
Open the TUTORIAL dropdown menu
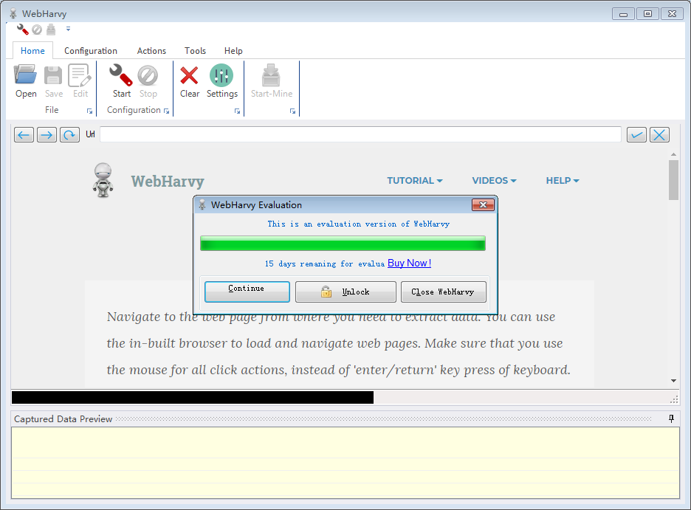coord(415,181)
